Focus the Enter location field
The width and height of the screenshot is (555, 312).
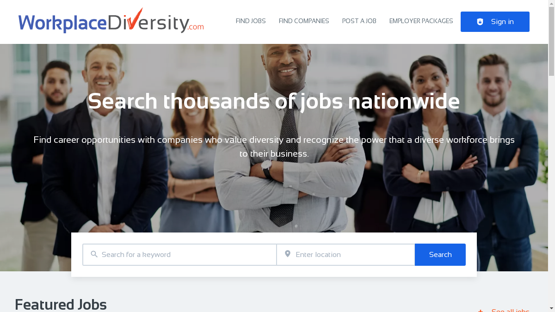[x=346, y=255]
